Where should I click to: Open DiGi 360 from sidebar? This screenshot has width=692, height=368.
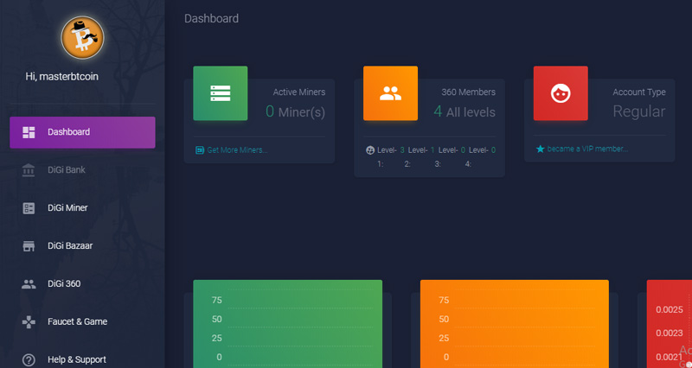(64, 283)
